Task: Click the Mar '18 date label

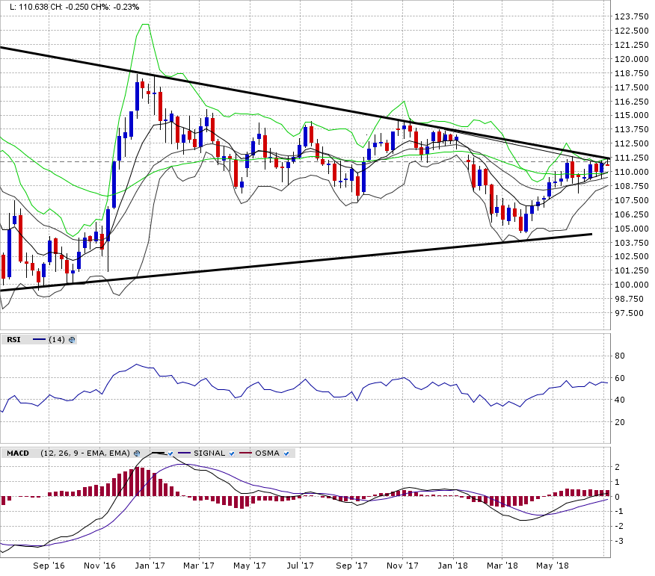Action: [502, 566]
